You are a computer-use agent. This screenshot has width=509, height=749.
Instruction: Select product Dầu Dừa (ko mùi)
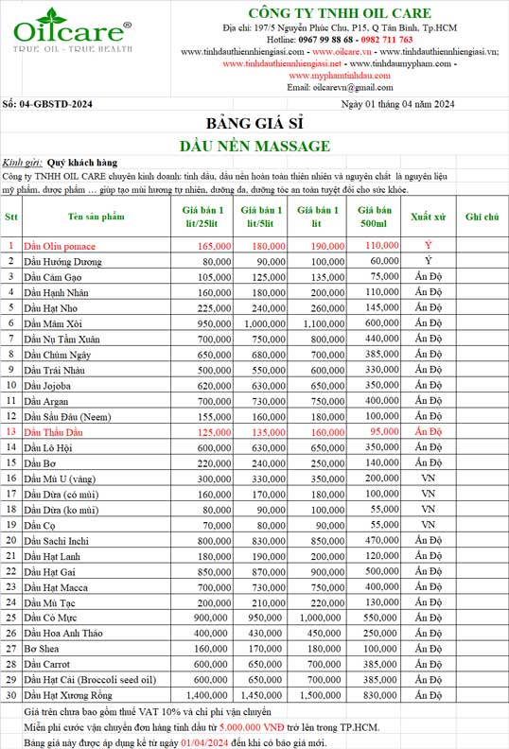click(61, 510)
